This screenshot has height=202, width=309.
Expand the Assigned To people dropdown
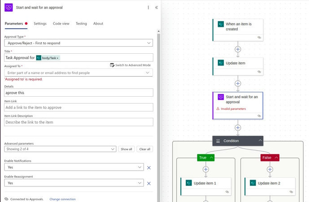pos(148,73)
